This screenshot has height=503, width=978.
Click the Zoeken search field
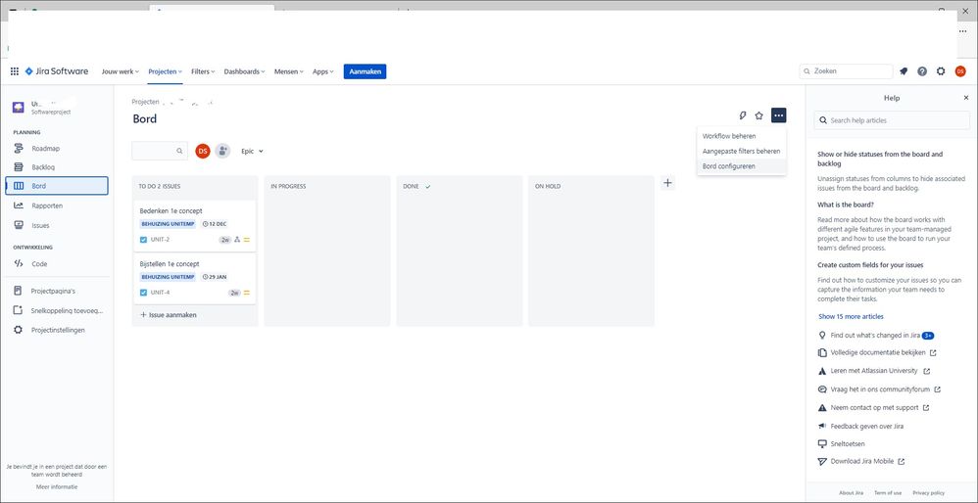tap(846, 71)
